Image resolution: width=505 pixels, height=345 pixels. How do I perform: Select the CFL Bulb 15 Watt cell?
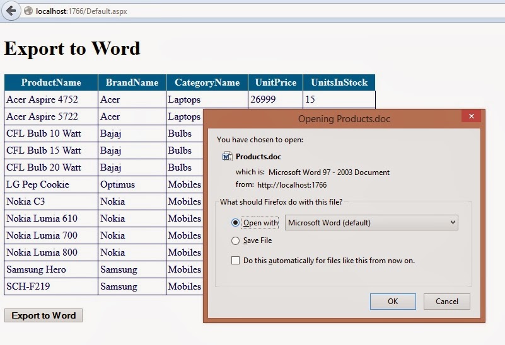[x=51, y=150]
